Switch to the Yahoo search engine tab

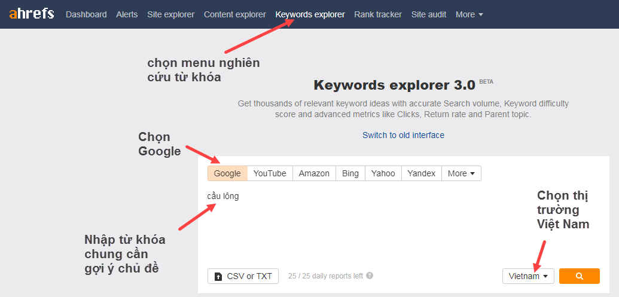coord(383,173)
